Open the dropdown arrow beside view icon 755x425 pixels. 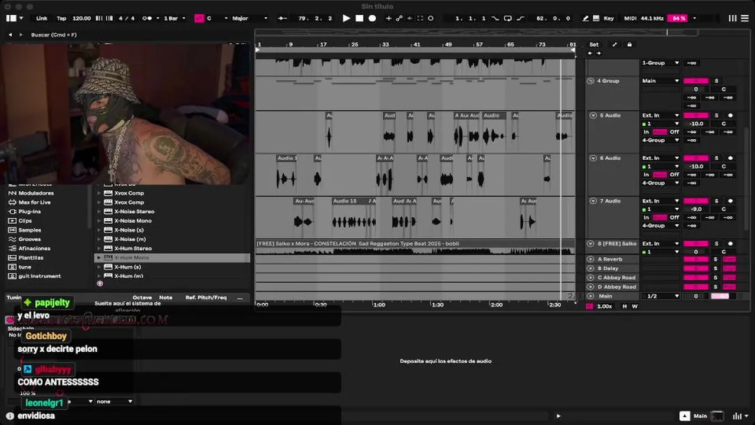[x=21, y=18]
